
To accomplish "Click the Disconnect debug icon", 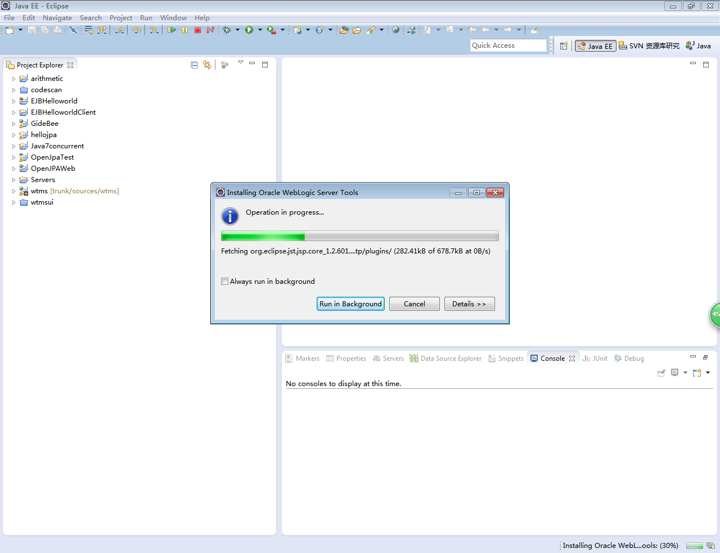I will pyautogui.click(x=210, y=30).
